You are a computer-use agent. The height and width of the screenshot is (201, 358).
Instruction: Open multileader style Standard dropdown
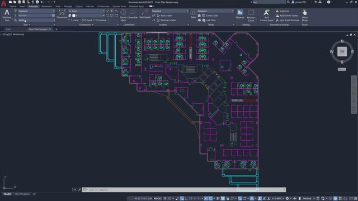tap(170, 11)
